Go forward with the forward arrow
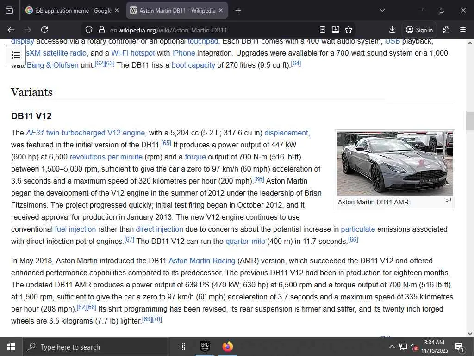The image size is (474, 356). point(28,30)
